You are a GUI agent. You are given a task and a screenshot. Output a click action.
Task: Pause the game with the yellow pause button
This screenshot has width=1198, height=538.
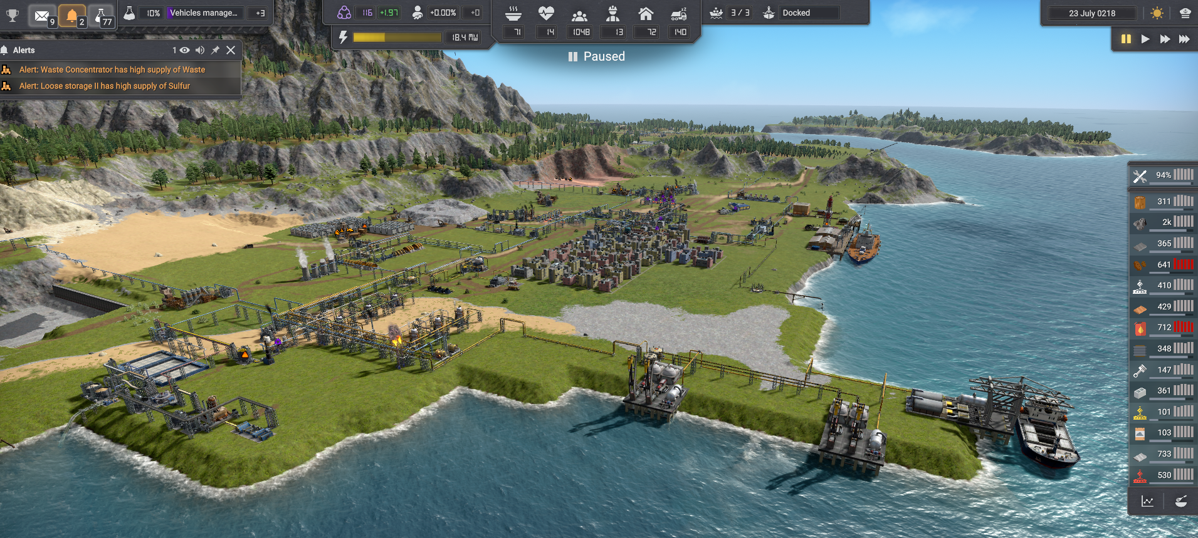pos(1126,39)
